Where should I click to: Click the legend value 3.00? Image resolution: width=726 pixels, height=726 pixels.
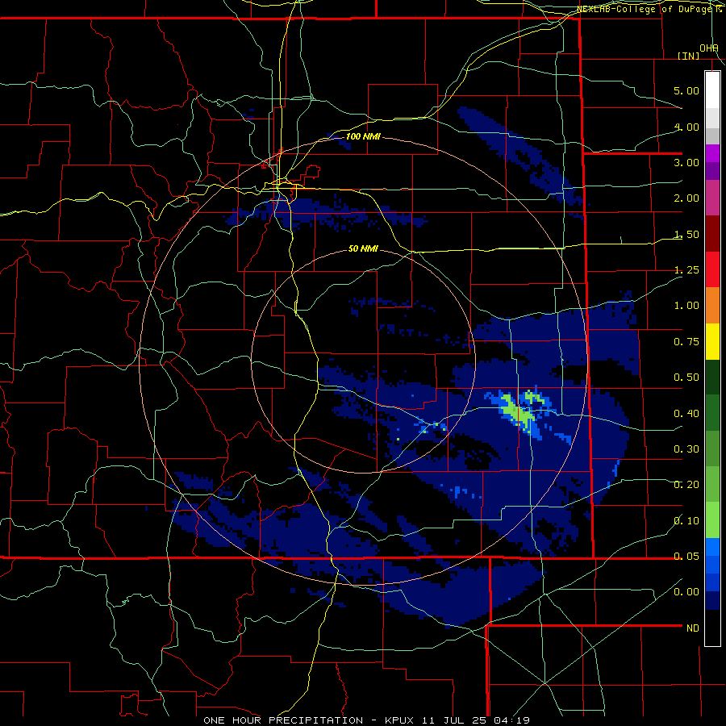pos(686,162)
